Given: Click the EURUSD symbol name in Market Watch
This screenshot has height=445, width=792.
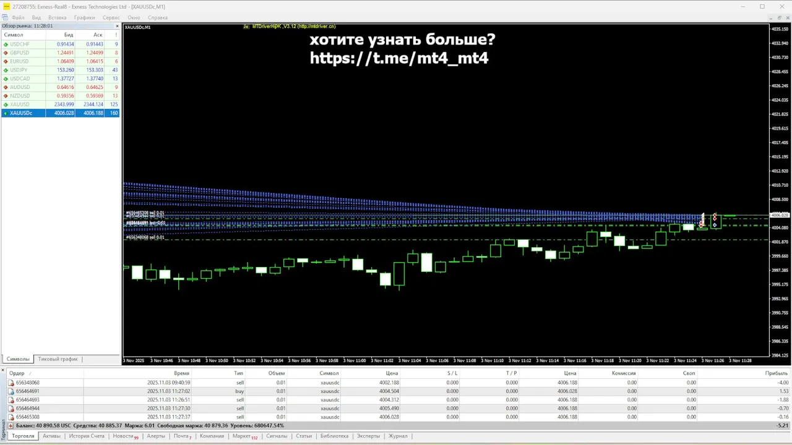Looking at the screenshot, I should click(x=19, y=62).
